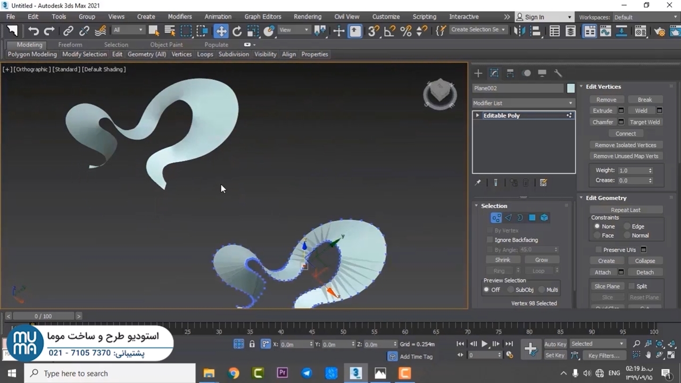Select the Edge constraint radio button

point(627,227)
